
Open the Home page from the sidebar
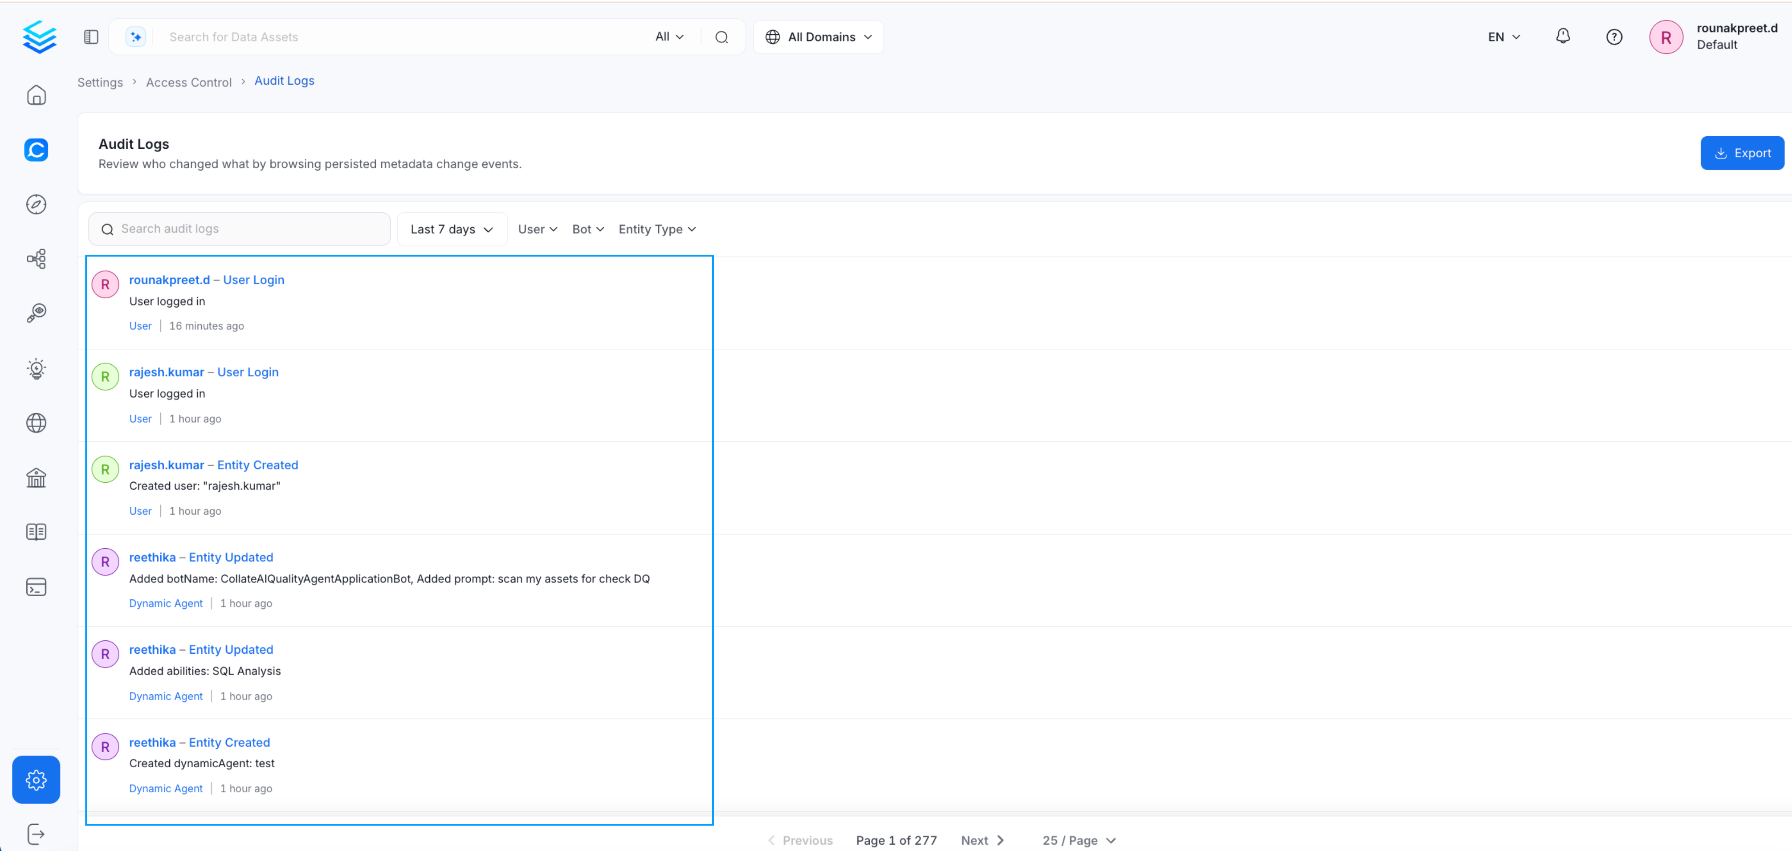tap(36, 95)
